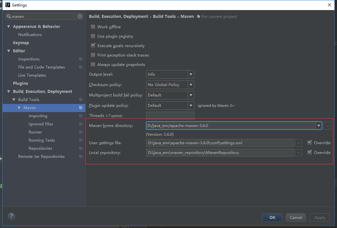Viewport: 337px width, 228px height.
Task: Open the Keymap settings page
Action: [21, 43]
